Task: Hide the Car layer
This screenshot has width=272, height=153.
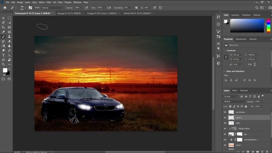Action: pyautogui.click(x=225, y=134)
